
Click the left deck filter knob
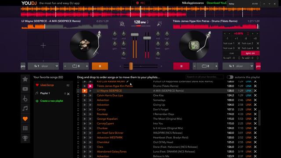point(123,54)
